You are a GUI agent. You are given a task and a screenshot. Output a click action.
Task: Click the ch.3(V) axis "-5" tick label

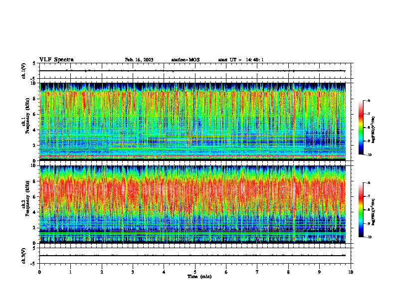pyautogui.click(x=33, y=264)
